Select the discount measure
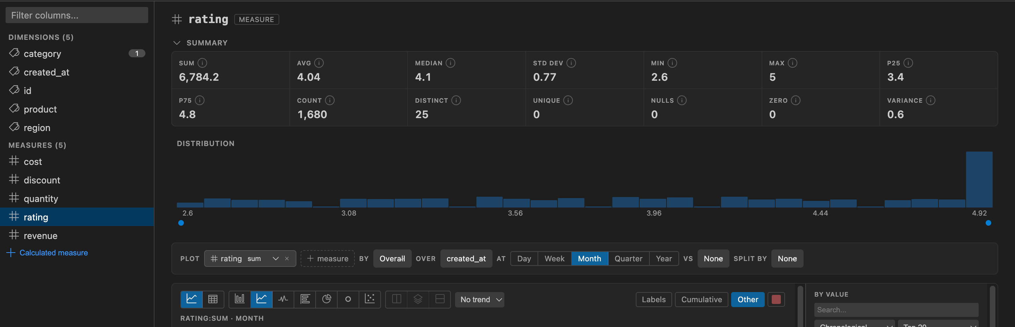This screenshot has height=327, width=1015. 77,180
